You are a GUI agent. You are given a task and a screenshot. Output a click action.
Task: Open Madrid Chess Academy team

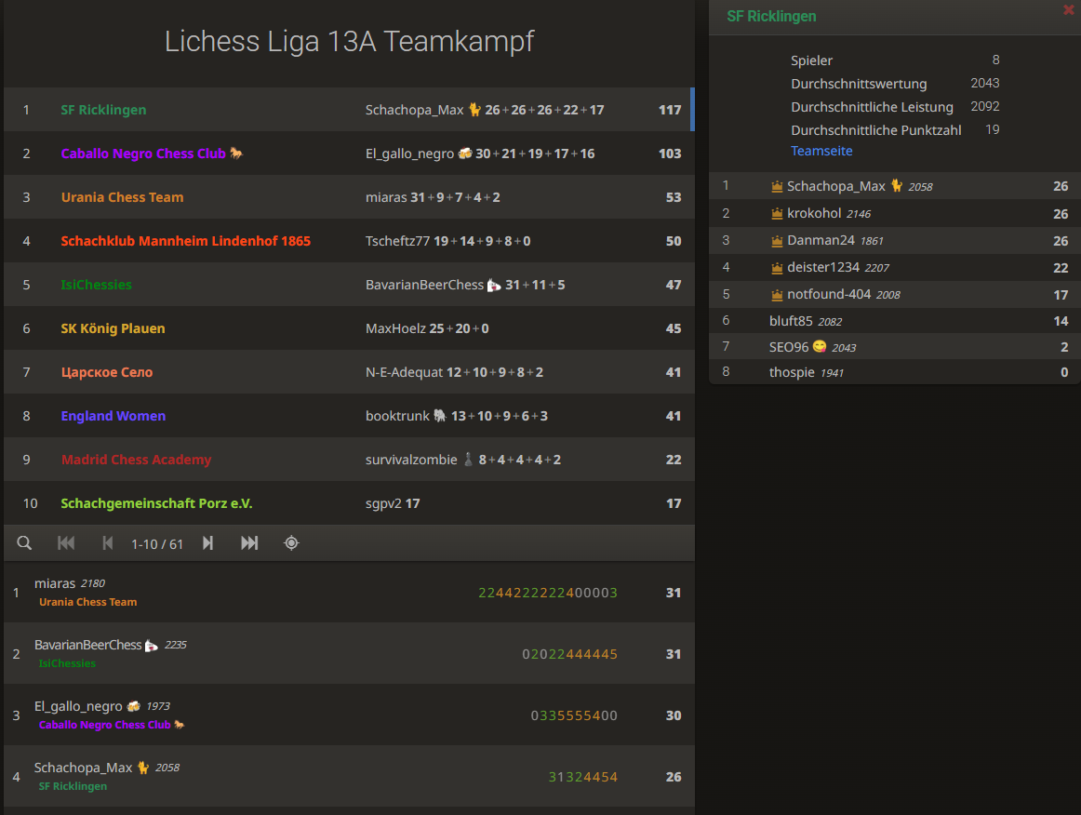pos(136,460)
